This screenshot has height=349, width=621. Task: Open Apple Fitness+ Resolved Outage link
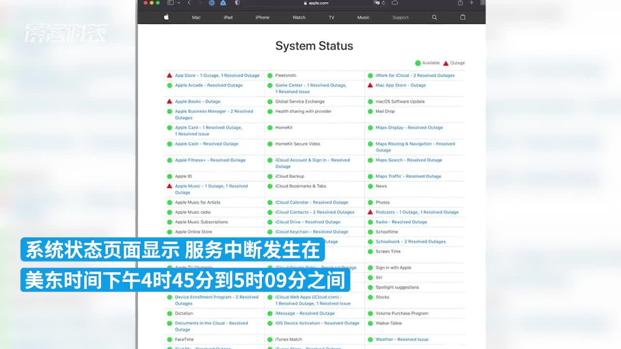210,160
